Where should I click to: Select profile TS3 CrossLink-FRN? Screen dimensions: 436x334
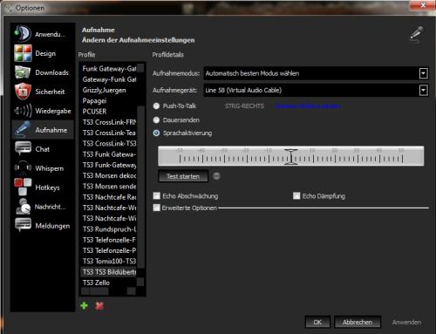[109, 122]
